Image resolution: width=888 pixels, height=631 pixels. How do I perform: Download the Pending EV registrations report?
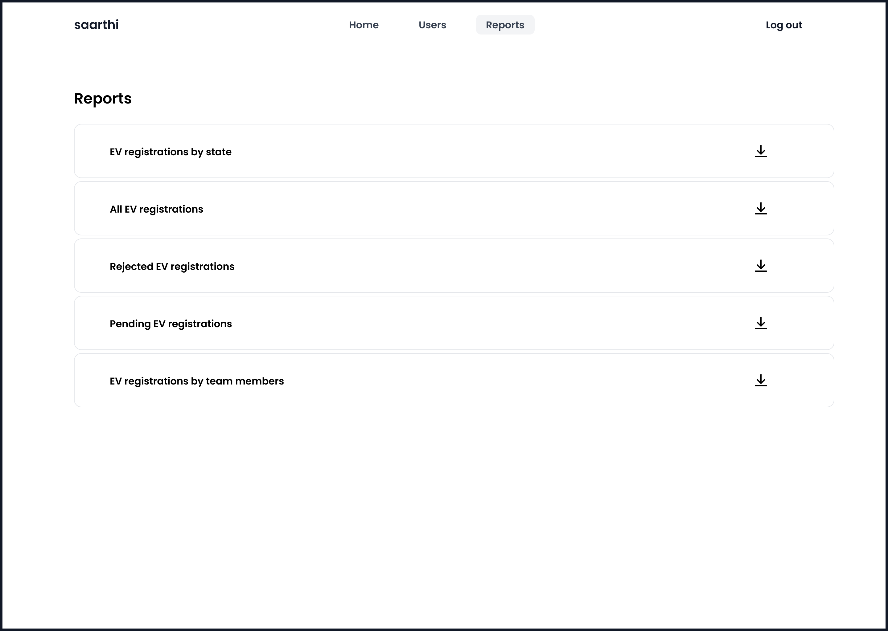click(x=760, y=323)
